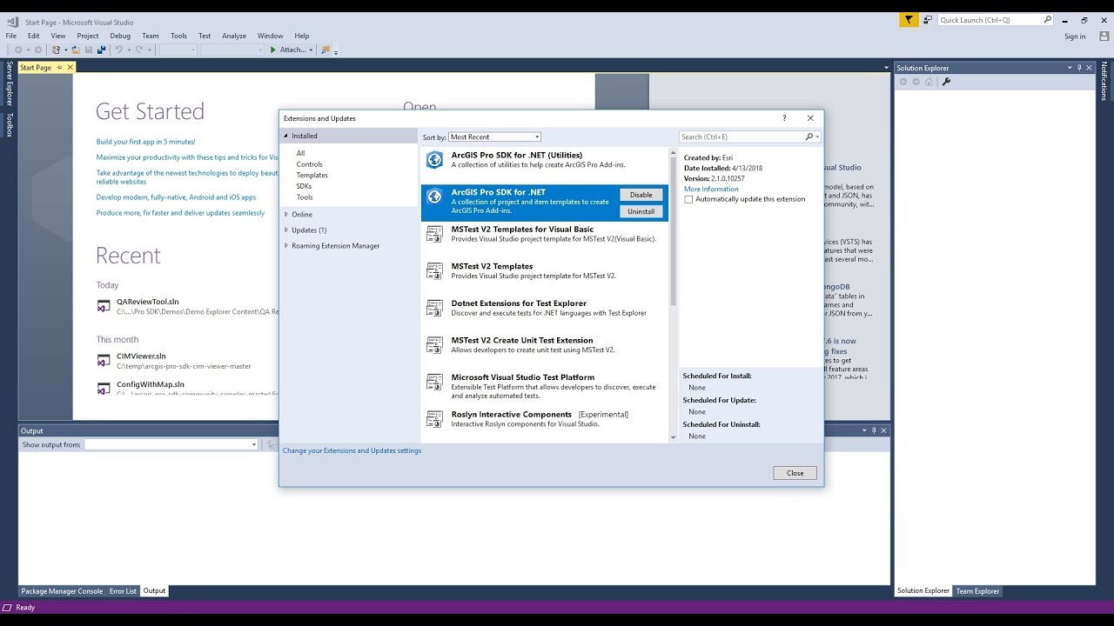Select the Templates category under Installed

tap(312, 175)
